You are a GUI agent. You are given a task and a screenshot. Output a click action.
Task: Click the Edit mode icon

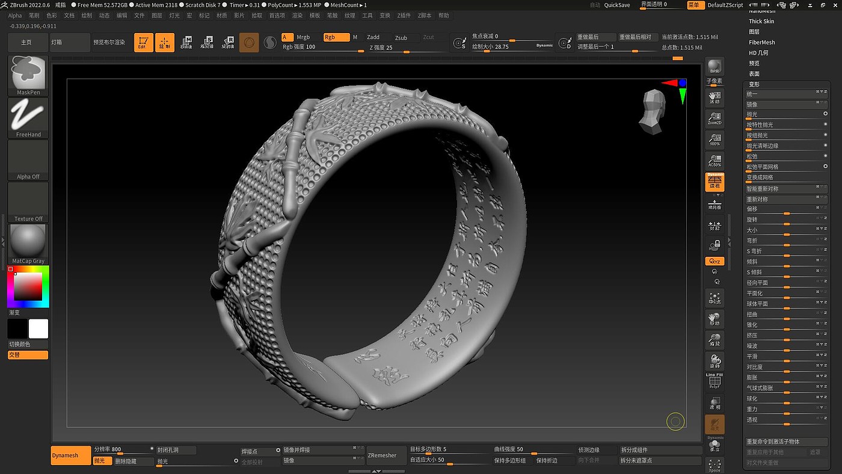143,43
